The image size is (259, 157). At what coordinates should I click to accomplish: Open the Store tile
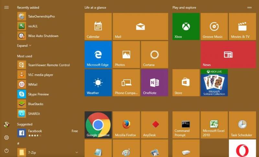[186, 83]
